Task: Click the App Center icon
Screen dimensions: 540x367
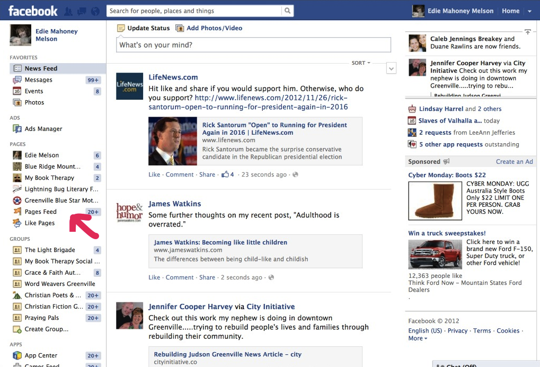Action: point(17,355)
